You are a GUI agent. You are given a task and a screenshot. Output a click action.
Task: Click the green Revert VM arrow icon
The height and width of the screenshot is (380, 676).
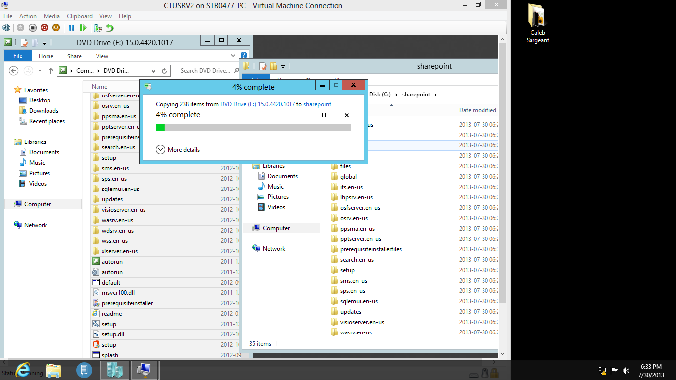[x=110, y=28]
